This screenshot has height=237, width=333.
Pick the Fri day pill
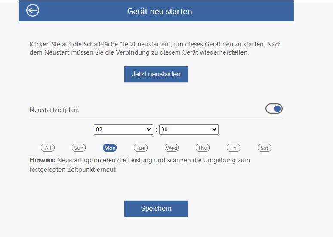pyautogui.click(x=234, y=148)
